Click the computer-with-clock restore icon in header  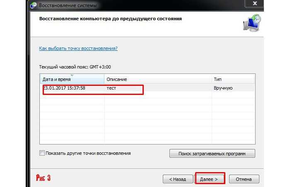coord(252,23)
